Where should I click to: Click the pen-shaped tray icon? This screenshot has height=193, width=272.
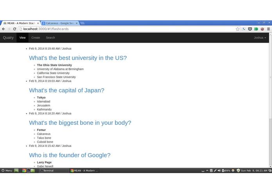(x=215, y=170)
